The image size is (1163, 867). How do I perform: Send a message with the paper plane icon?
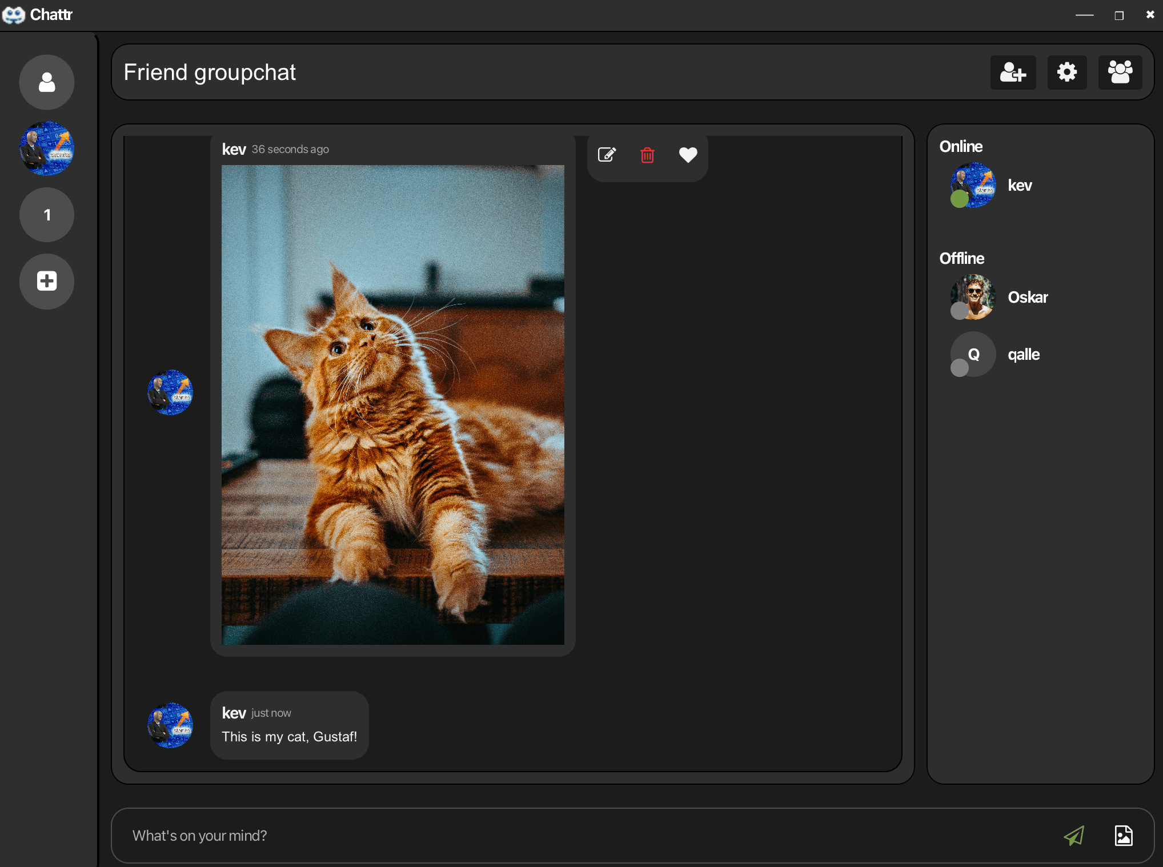click(x=1074, y=835)
